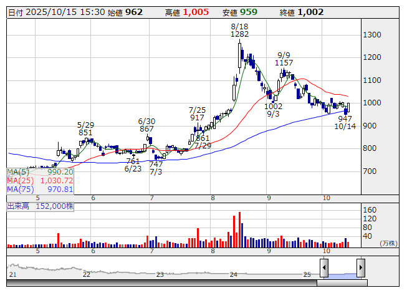Click the 9/3 low label 1002
This screenshot has width=407, height=293.
[274, 107]
